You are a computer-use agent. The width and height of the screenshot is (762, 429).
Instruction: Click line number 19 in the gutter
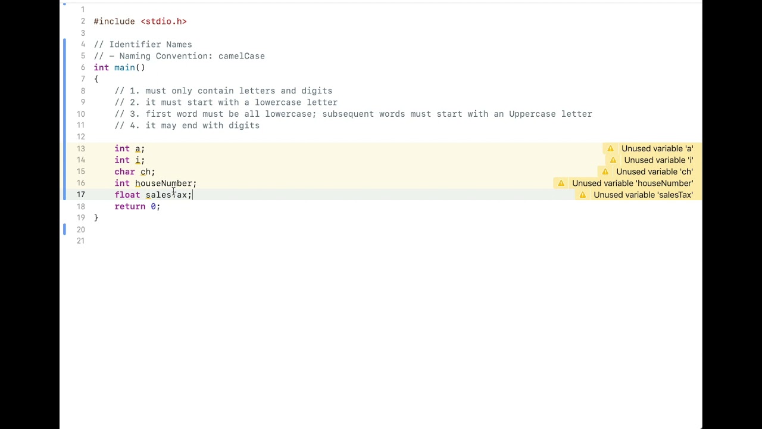(x=80, y=218)
